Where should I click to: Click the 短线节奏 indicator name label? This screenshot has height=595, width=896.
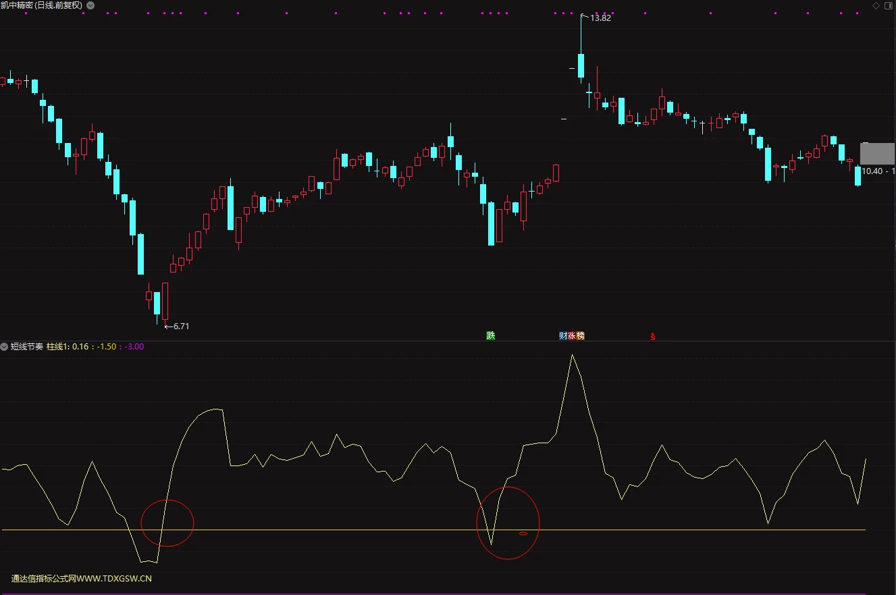pos(27,347)
